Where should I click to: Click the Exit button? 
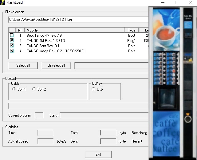pos(98,154)
